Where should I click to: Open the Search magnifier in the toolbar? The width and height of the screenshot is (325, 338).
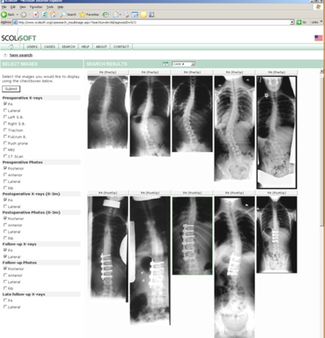[62, 14]
